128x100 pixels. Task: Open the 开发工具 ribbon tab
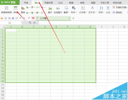click(x=105, y=3)
